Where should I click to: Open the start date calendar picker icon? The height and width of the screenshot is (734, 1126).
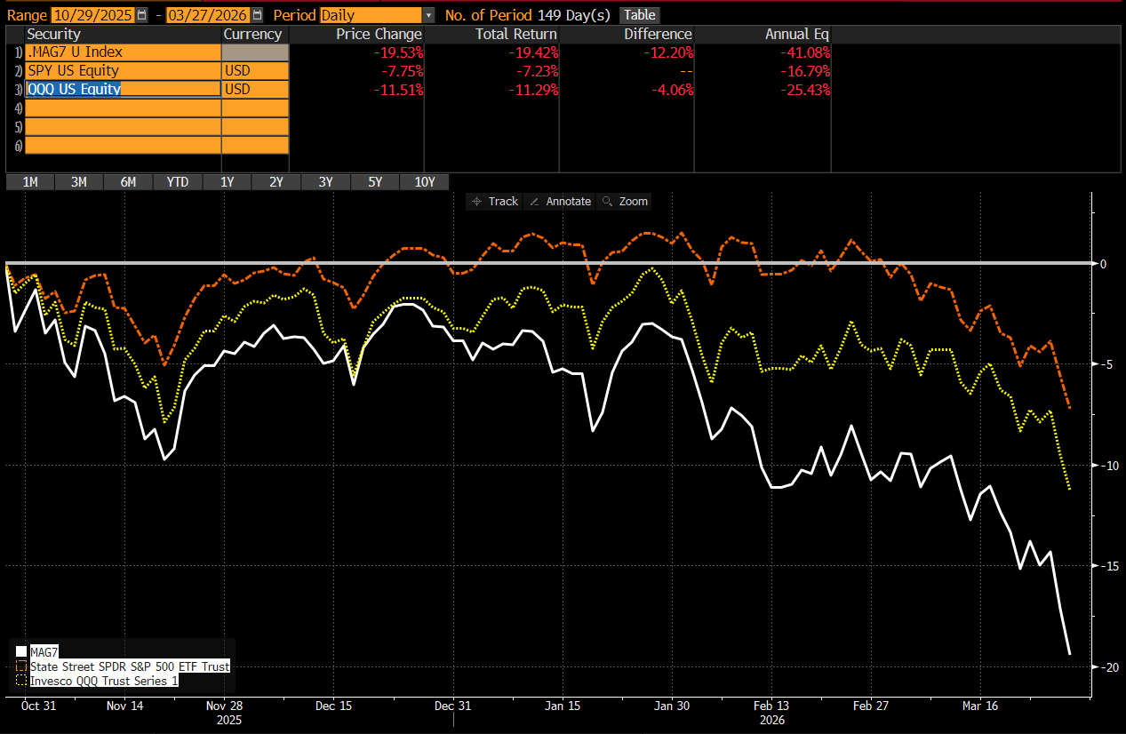tap(142, 15)
